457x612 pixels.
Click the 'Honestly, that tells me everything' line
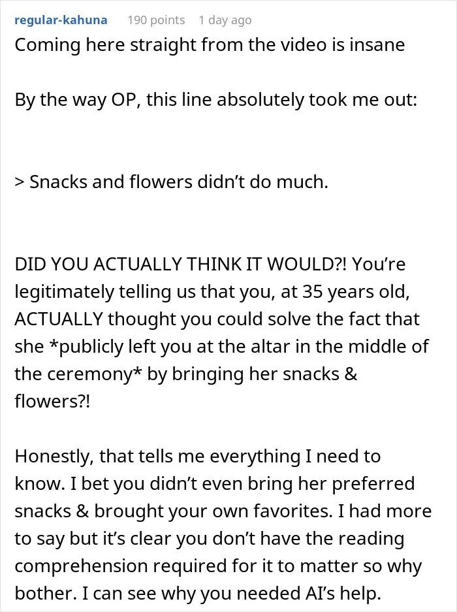pos(197,457)
